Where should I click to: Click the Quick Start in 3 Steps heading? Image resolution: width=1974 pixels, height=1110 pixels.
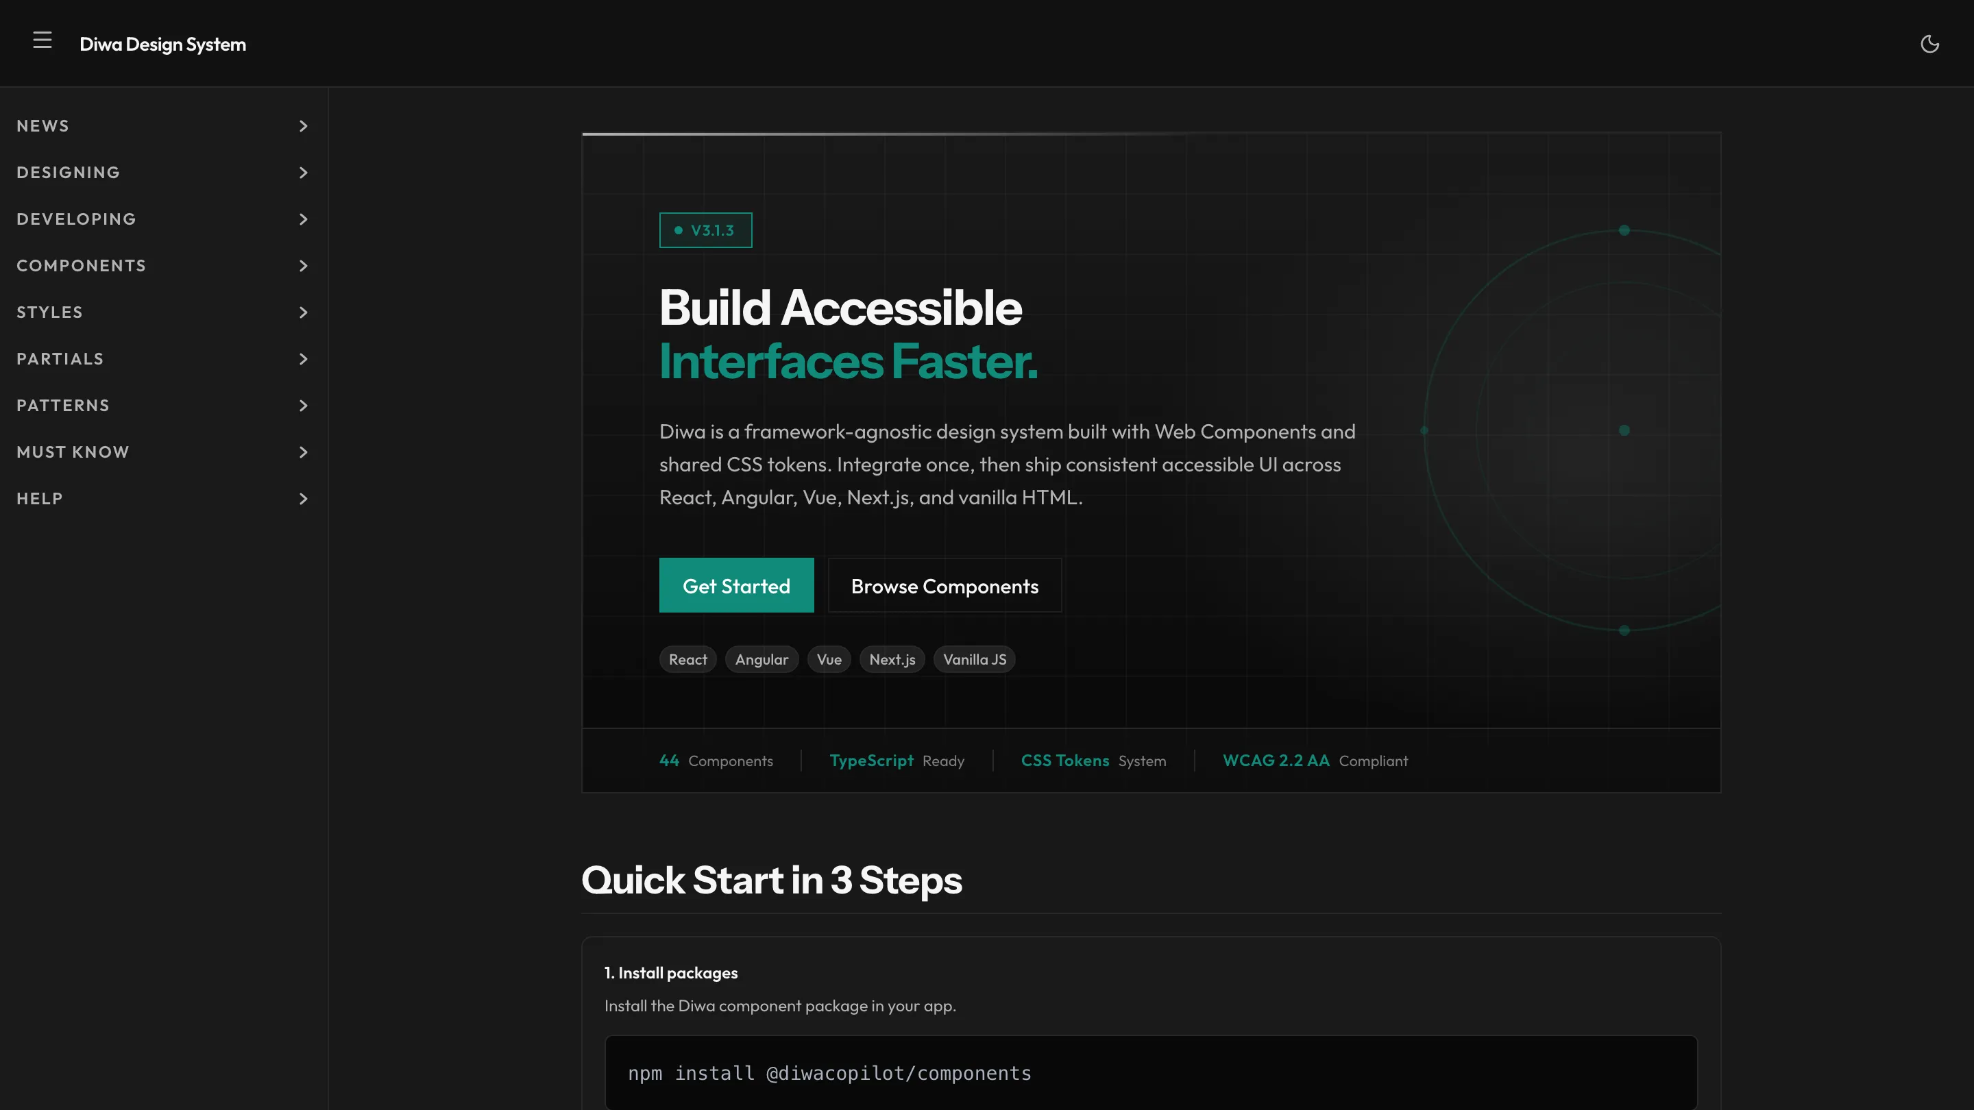point(772,880)
